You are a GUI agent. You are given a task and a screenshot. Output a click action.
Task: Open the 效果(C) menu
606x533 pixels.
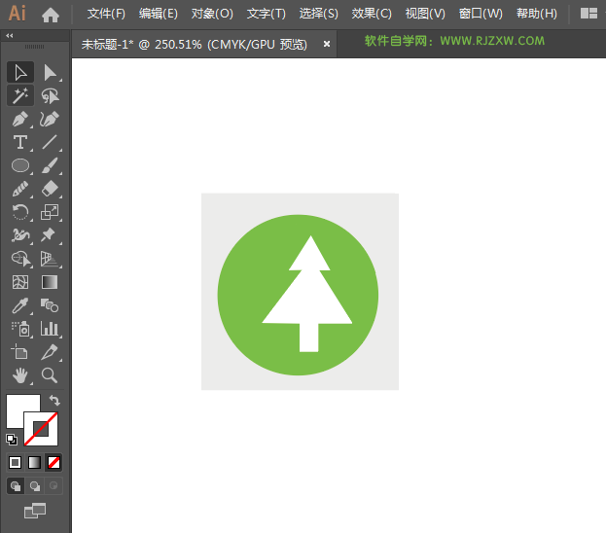[x=372, y=14]
